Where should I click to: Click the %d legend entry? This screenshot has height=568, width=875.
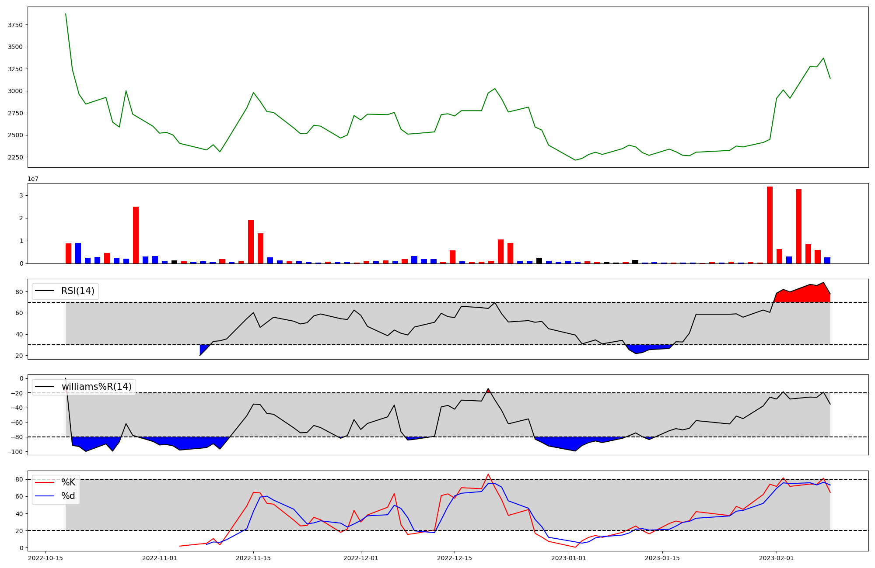tap(68, 496)
